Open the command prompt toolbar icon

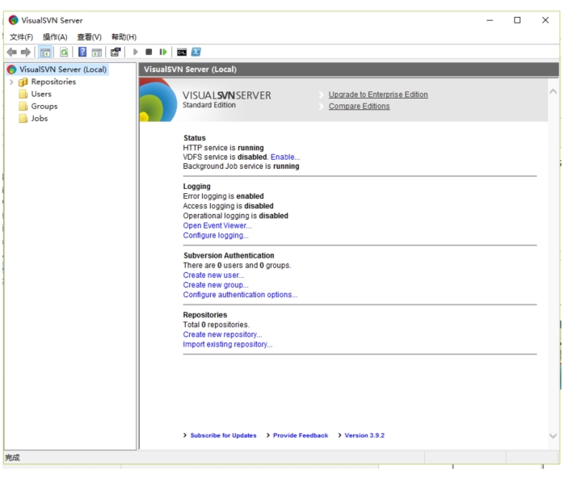click(182, 53)
